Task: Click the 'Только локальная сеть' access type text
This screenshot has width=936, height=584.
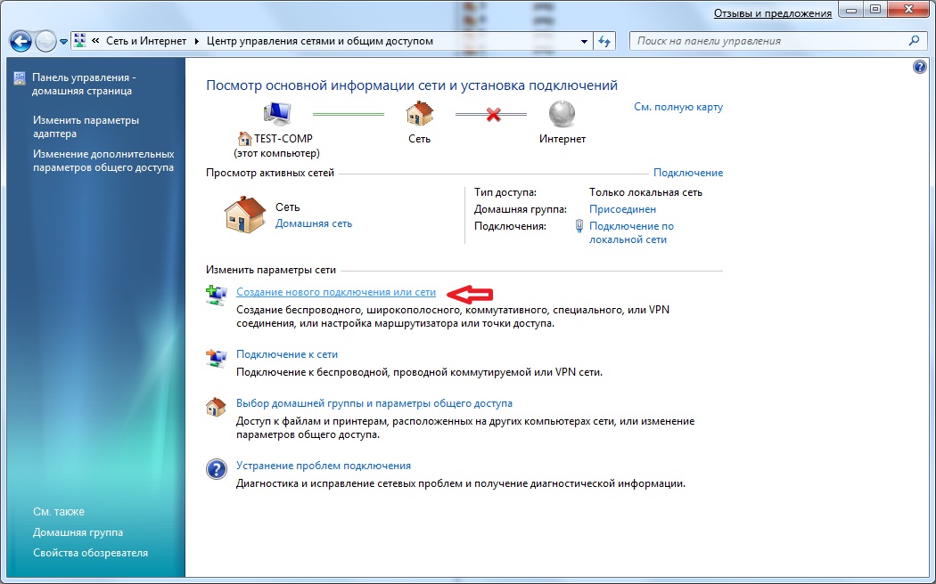Action: pos(646,192)
